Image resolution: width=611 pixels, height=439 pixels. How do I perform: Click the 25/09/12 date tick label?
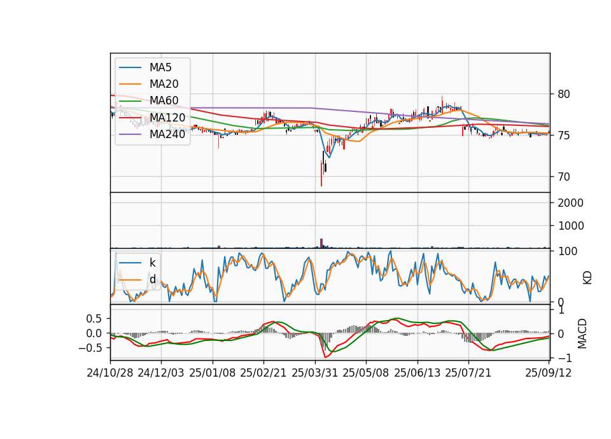coord(548,373)
